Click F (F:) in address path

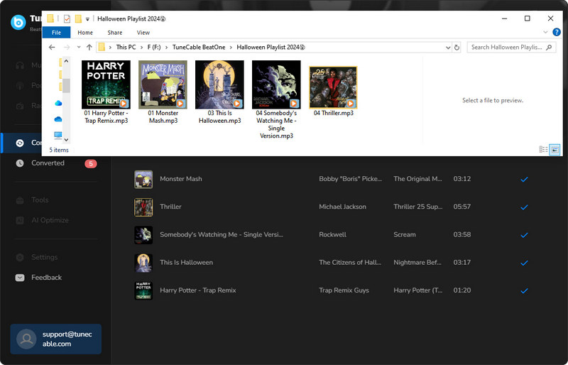click(x=154, y=47)
